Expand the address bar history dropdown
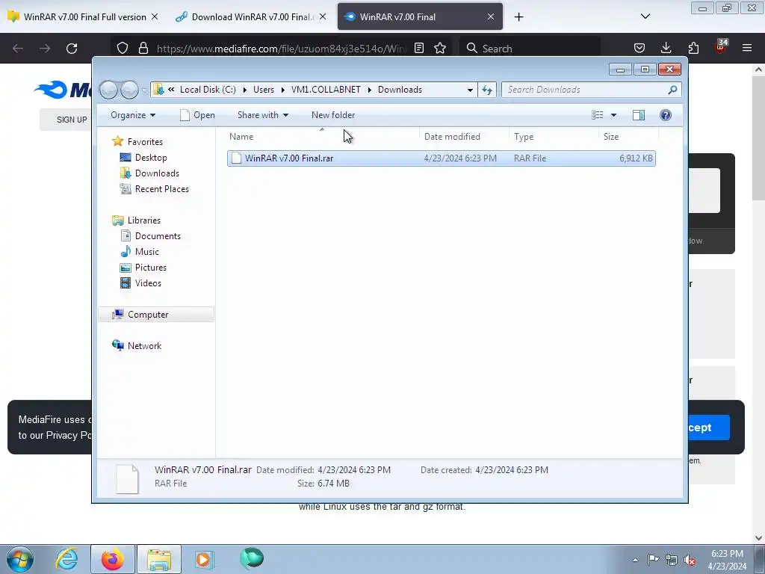This screenshot has width=765, height=574. pyautogui.click(x=470, y=90)
